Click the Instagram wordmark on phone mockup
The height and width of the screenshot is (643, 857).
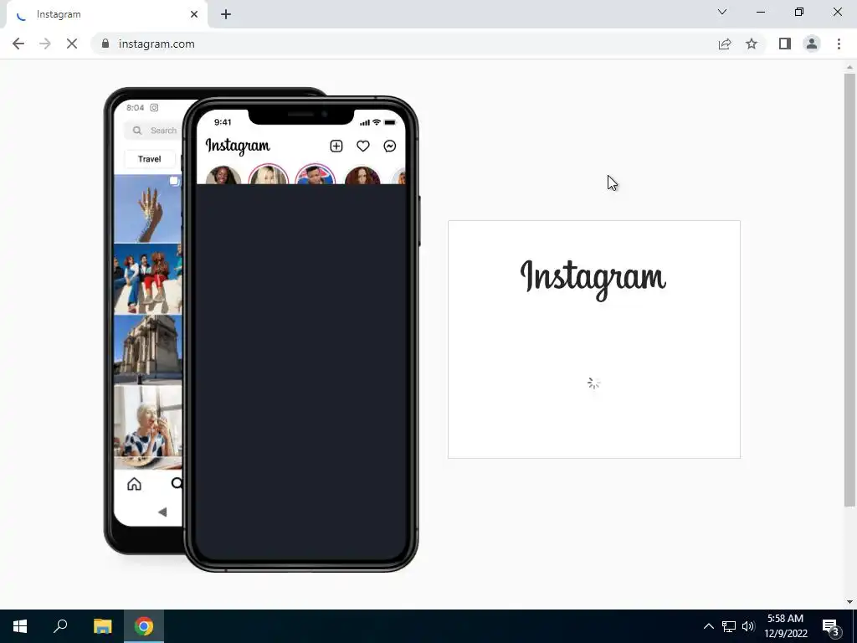(238, 146)
